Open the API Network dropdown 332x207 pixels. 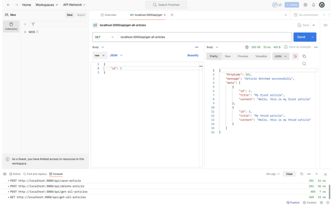pyautogui.click(x=74, y=5)
